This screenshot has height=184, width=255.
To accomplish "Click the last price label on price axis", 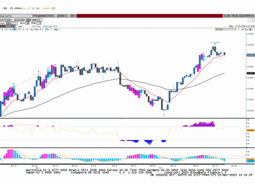I will click(x=250, y=55).
